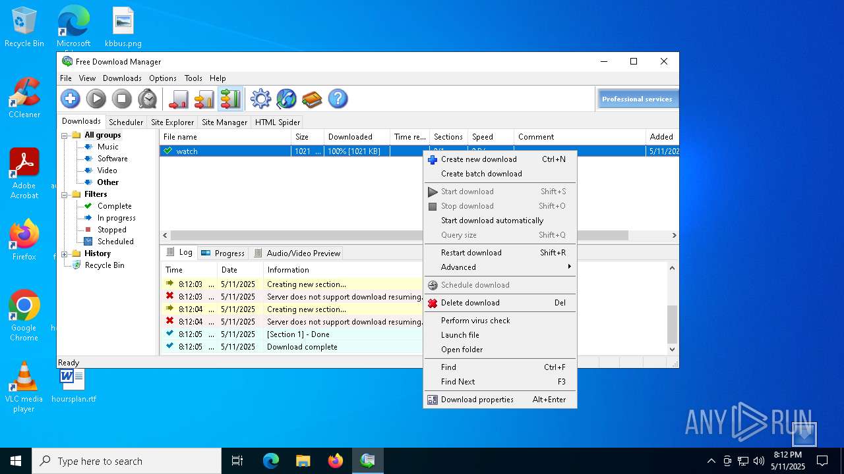Open Microsoft Edge from the taskbar
The width and height of the screenshot is (844, 474).
coord(271,461)
